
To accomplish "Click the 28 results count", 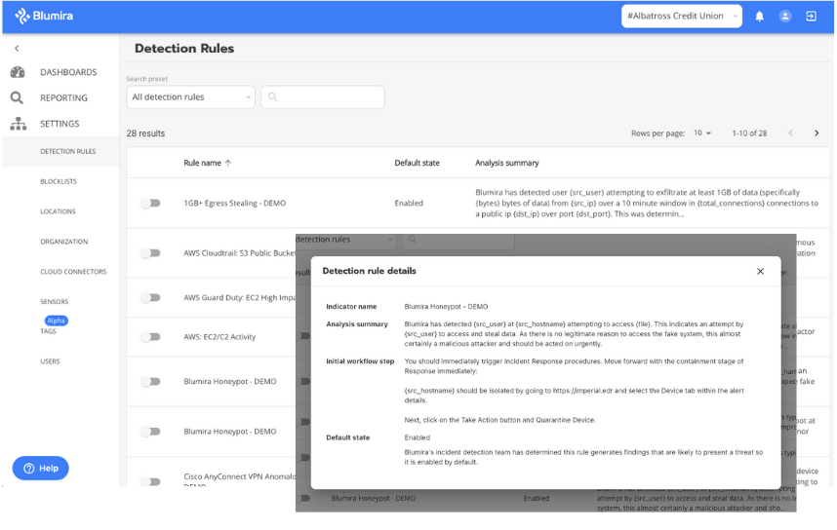I will point(145,133).
